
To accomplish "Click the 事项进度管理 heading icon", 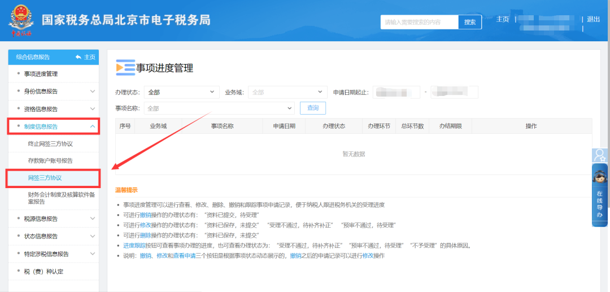I will click(x=125, y=68).
